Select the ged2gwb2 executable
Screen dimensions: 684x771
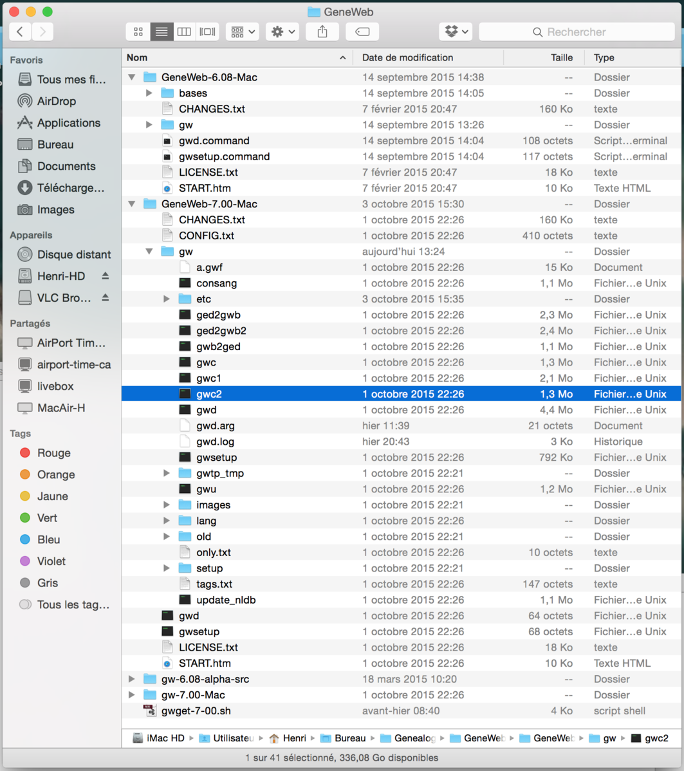402,331
